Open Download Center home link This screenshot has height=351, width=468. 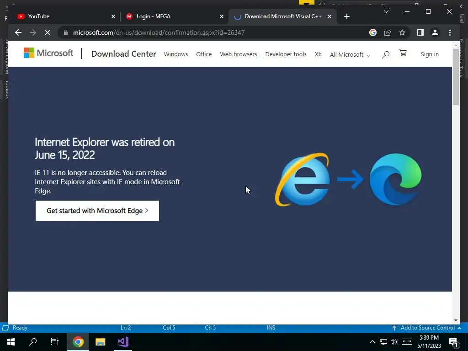point(123,54)
